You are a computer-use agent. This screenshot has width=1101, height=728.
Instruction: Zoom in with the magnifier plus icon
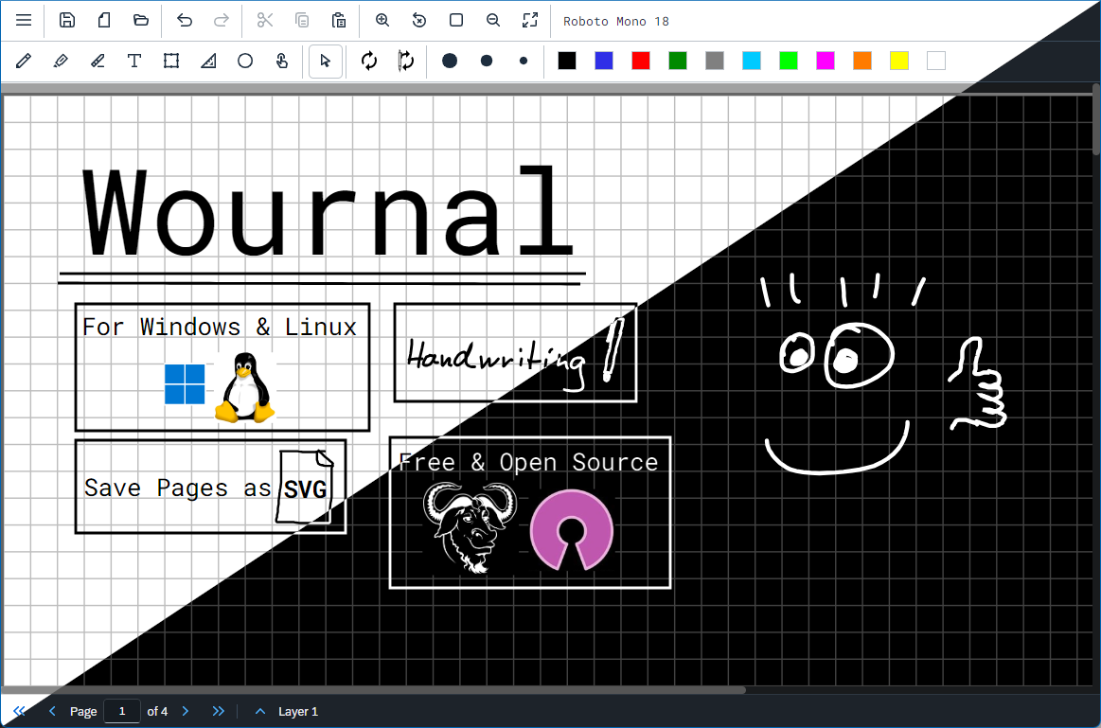pos(382,21)
